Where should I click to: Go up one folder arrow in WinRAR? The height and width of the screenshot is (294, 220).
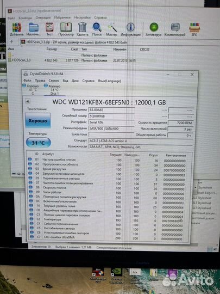(11, 41)
